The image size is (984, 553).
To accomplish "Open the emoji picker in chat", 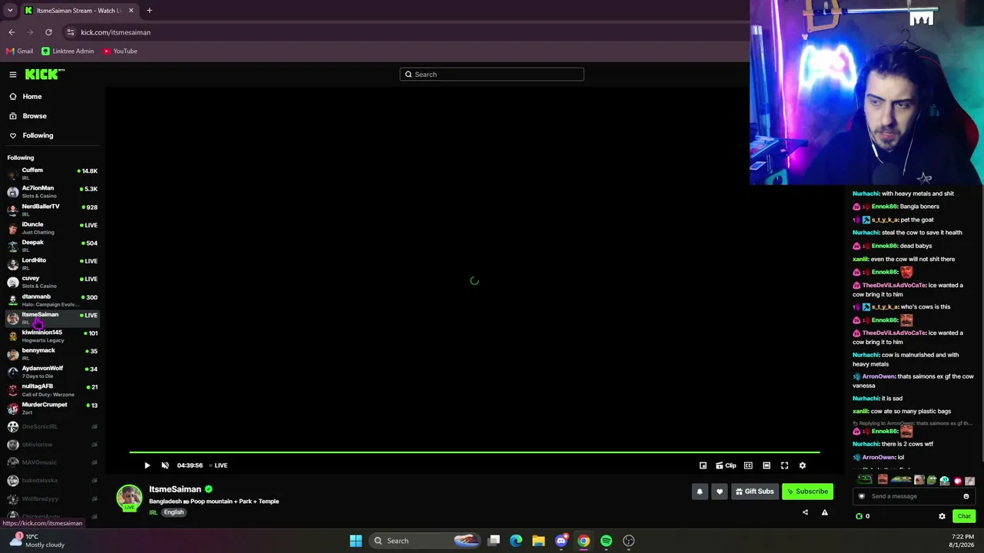I will pyautogui.click(x=966, y=496).
